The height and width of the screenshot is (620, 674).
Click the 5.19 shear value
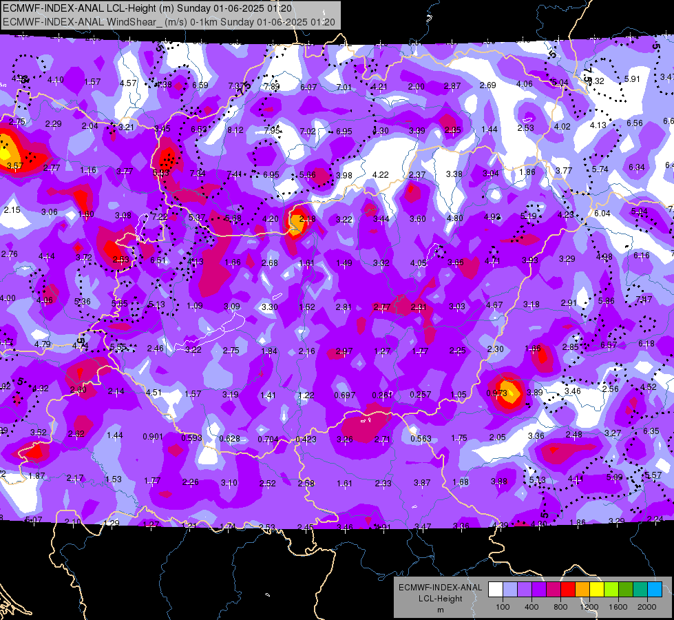[529, 216]
